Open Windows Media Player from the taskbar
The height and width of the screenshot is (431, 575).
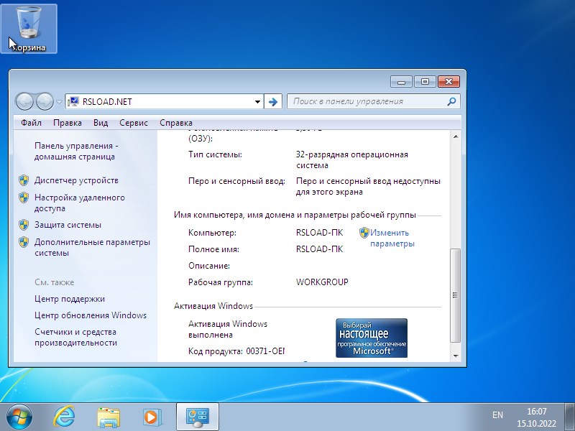[152, 417]
